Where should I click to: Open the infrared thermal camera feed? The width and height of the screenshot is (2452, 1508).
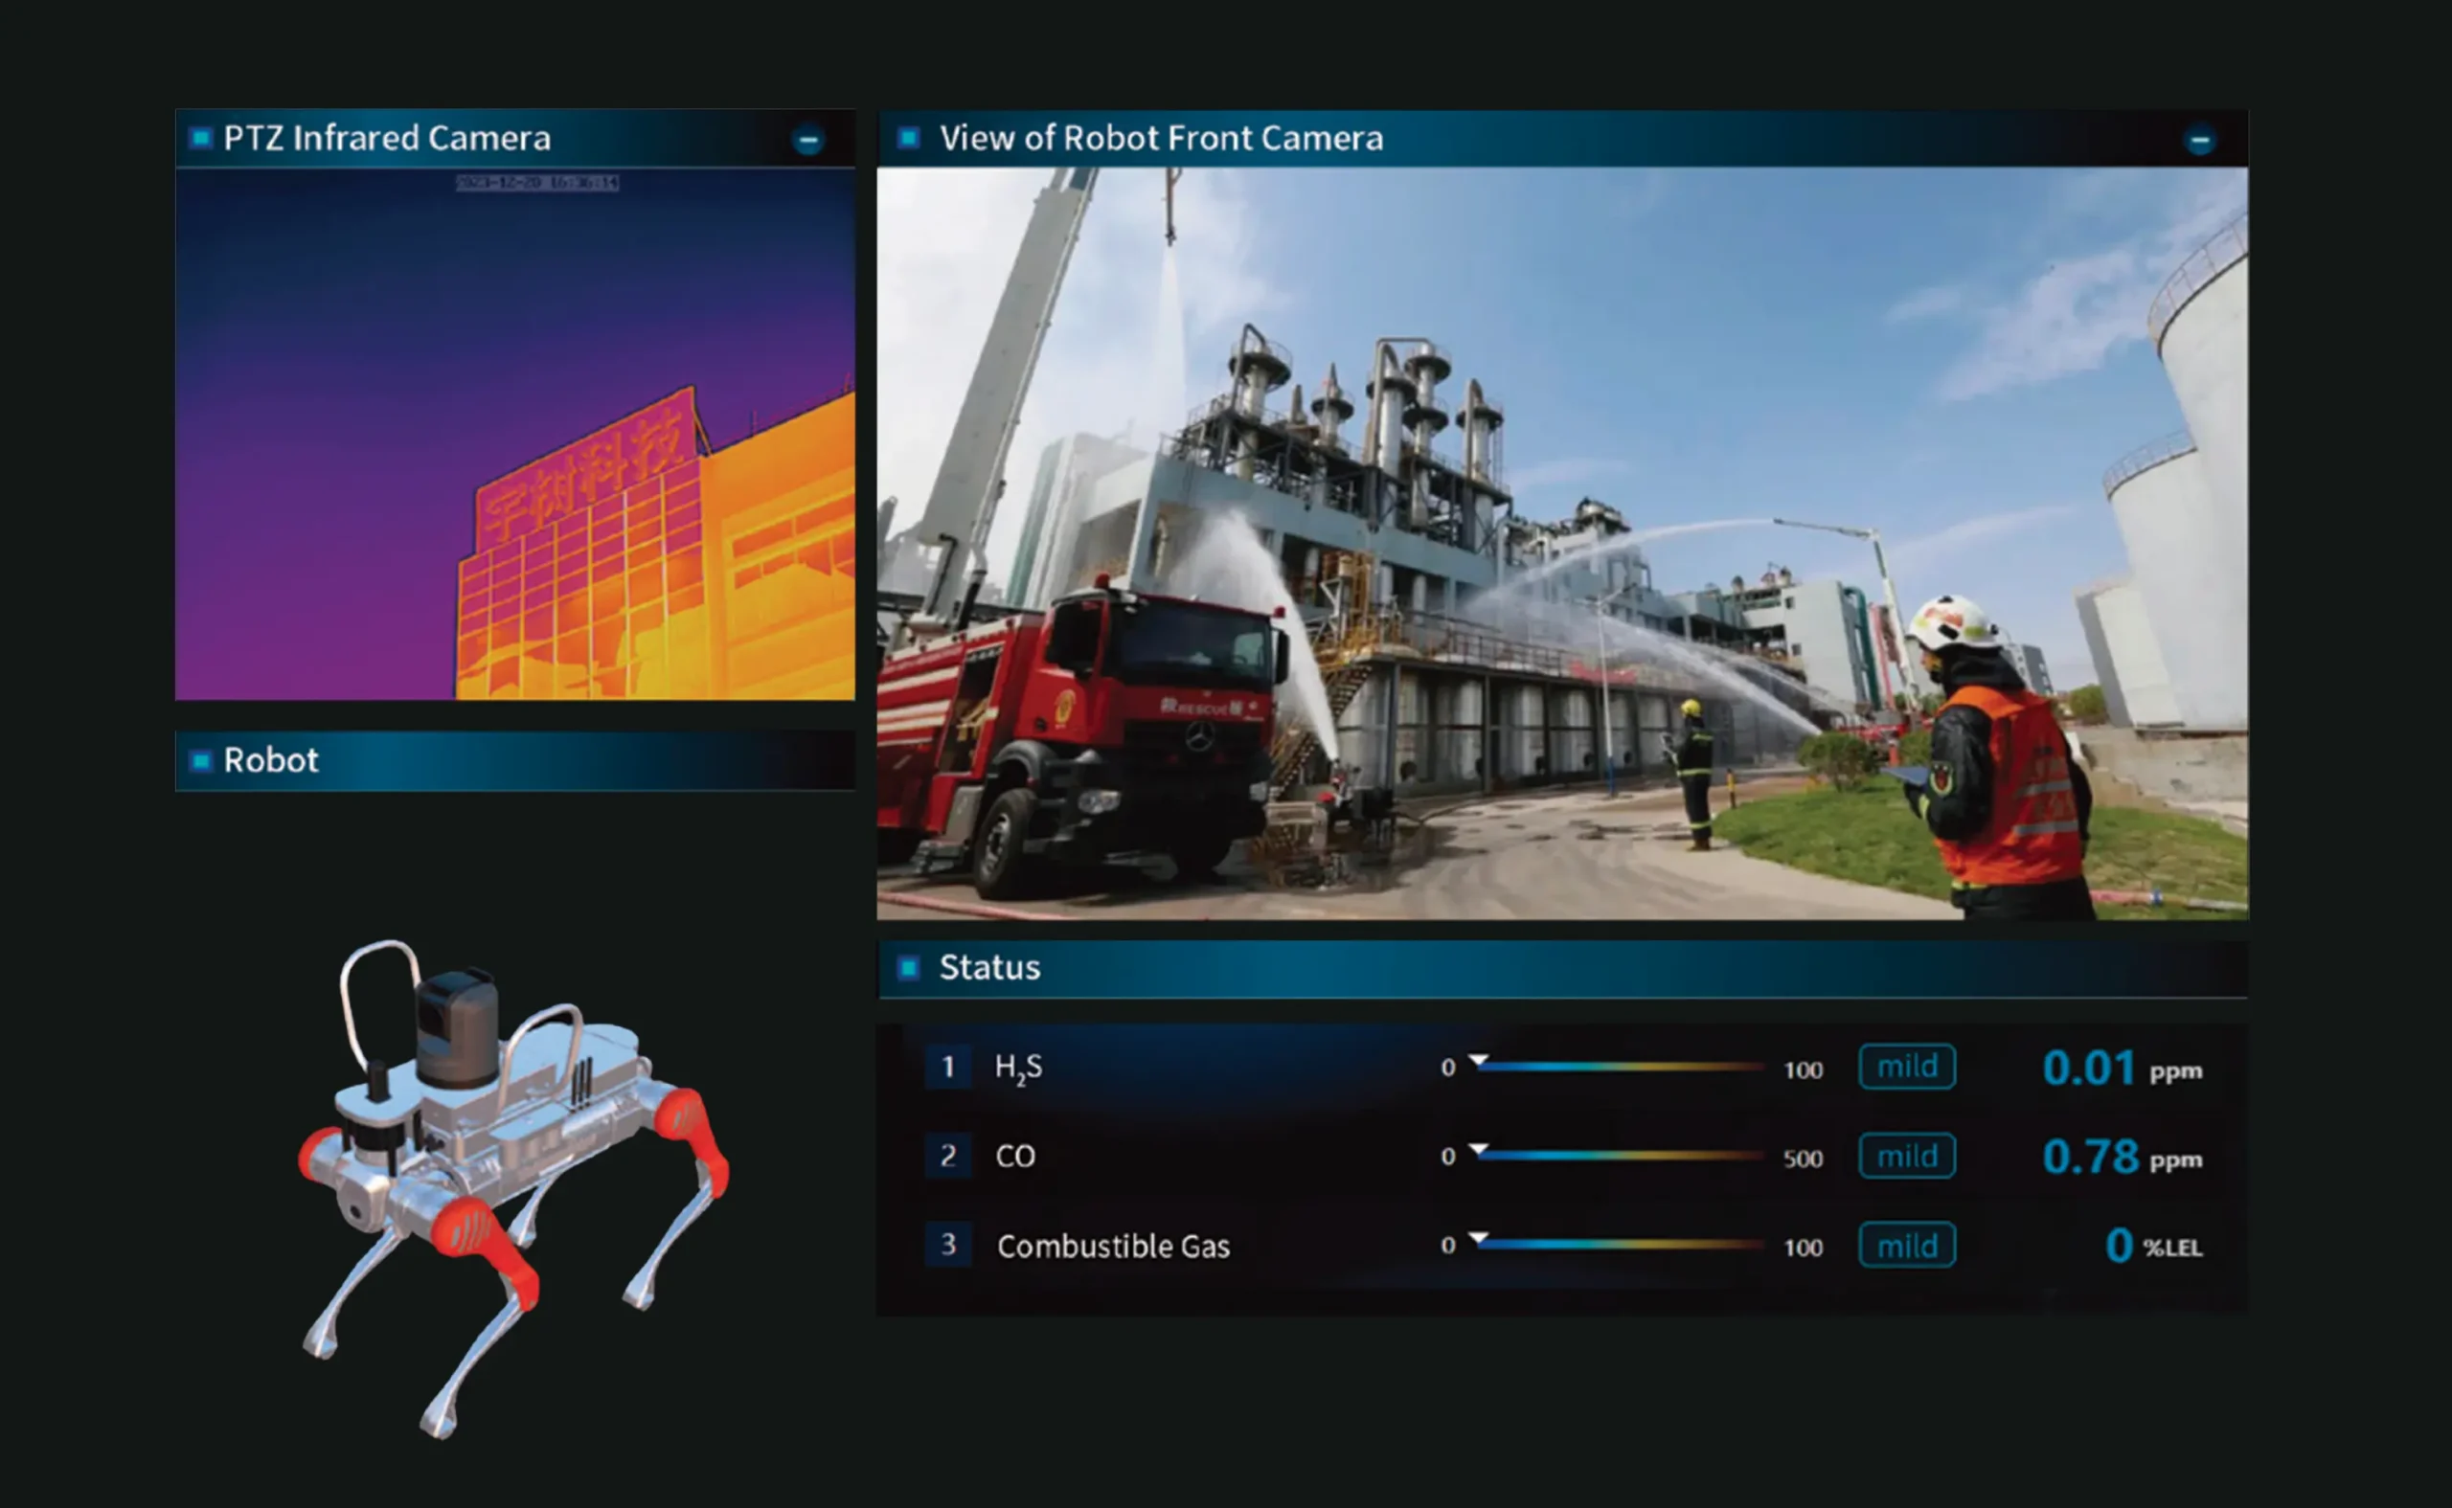point(514,434)
